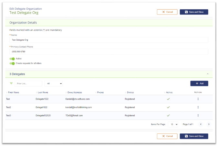Click active checkmark for Kendall@cts-software.com row

pyautogui.click(x=168, y=99)
